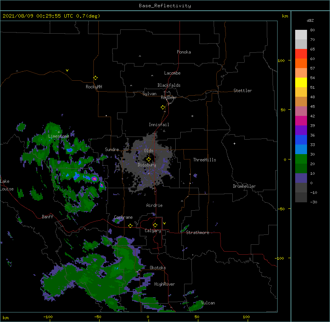
Task: Click the Sundre city label
Action: click(x=112, y=150)
